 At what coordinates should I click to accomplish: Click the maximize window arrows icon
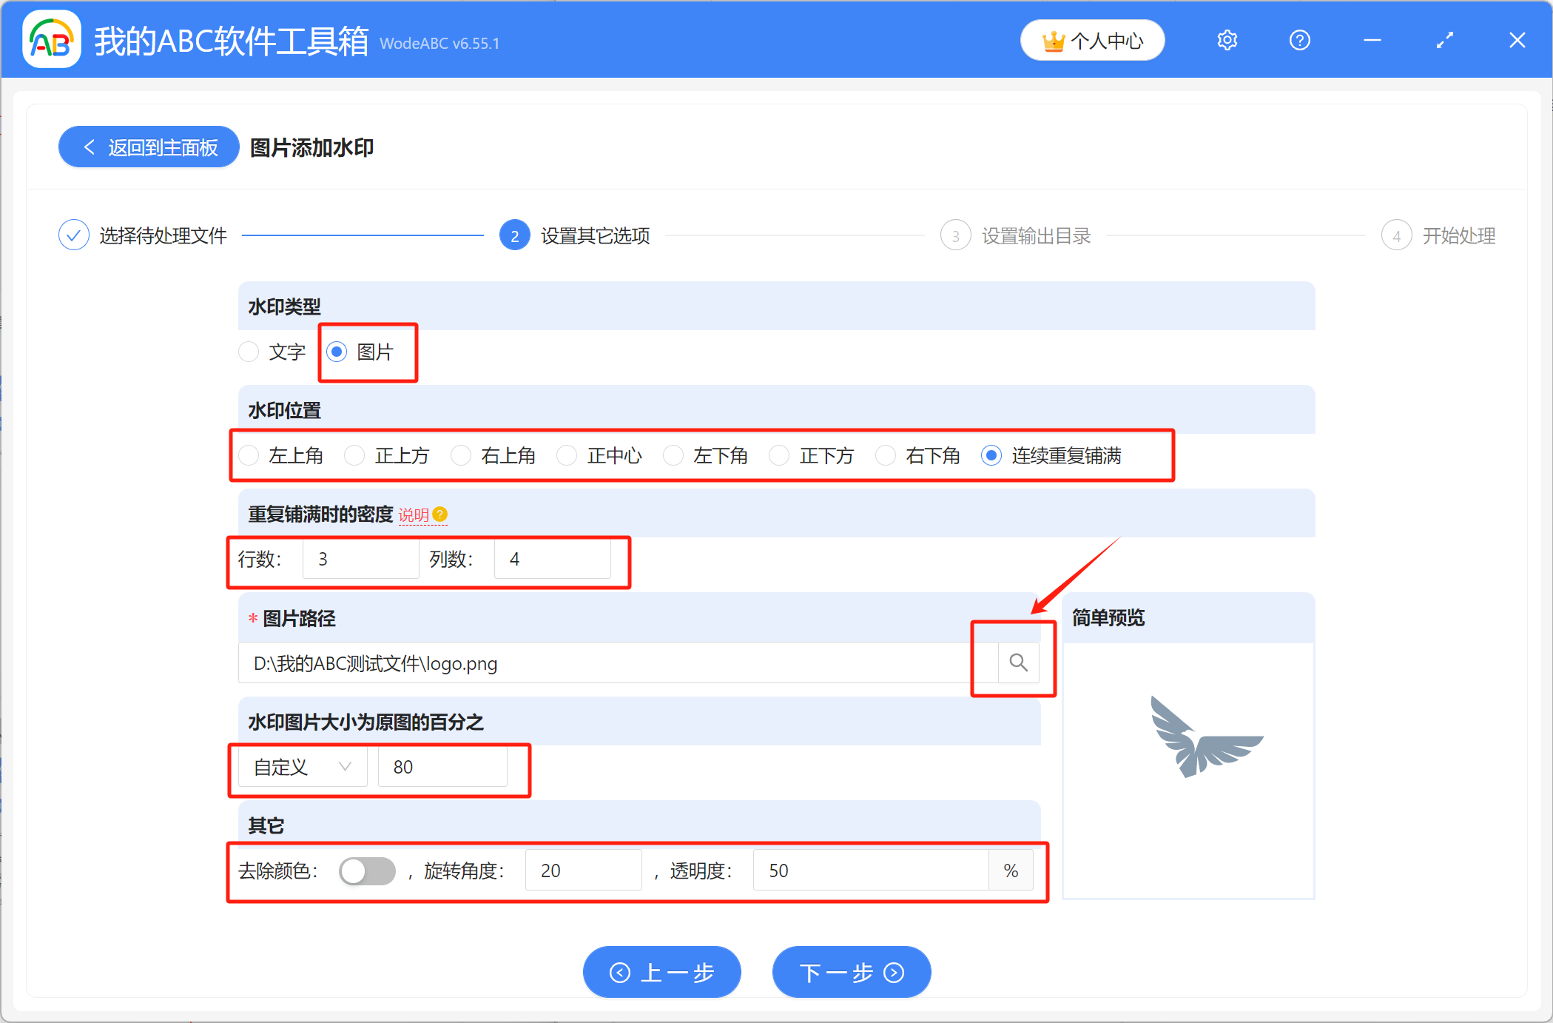(x=1444, y=41)
